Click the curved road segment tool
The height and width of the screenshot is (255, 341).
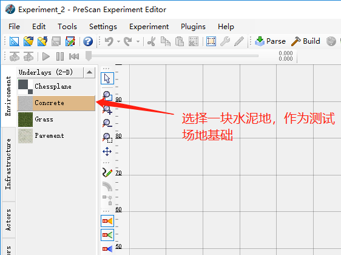[107, 186]
